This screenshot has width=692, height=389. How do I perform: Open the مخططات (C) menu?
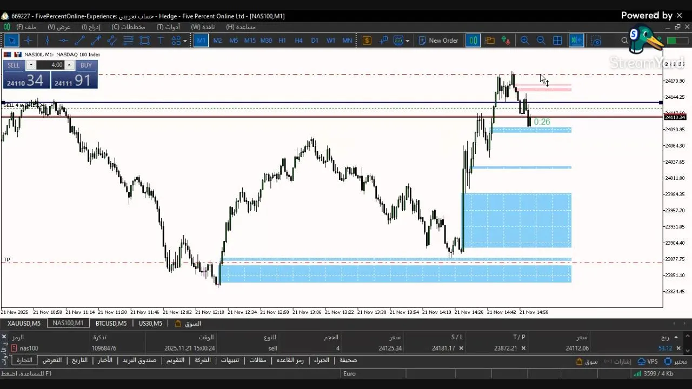pos(128,26)
